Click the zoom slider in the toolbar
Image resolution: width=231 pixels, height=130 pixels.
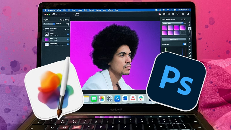pyautogui.click(x=66, y=14)
